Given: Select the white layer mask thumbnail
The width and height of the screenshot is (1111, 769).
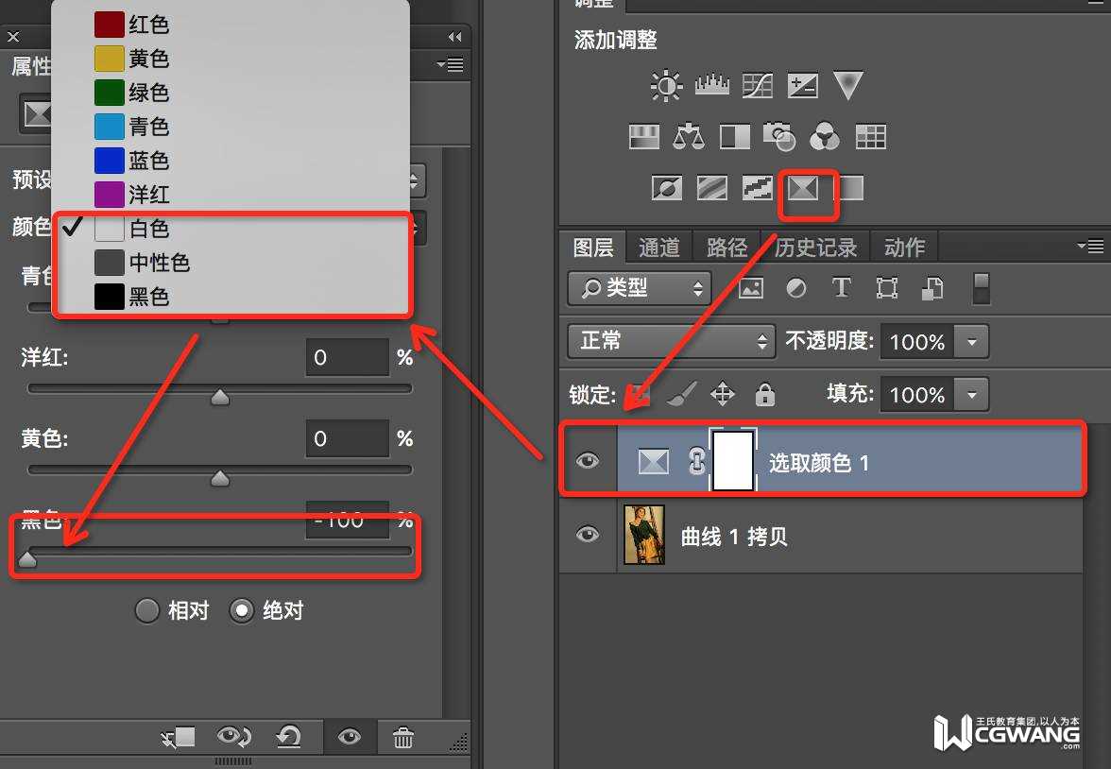Looking at the screenshot, I should 733,460.
